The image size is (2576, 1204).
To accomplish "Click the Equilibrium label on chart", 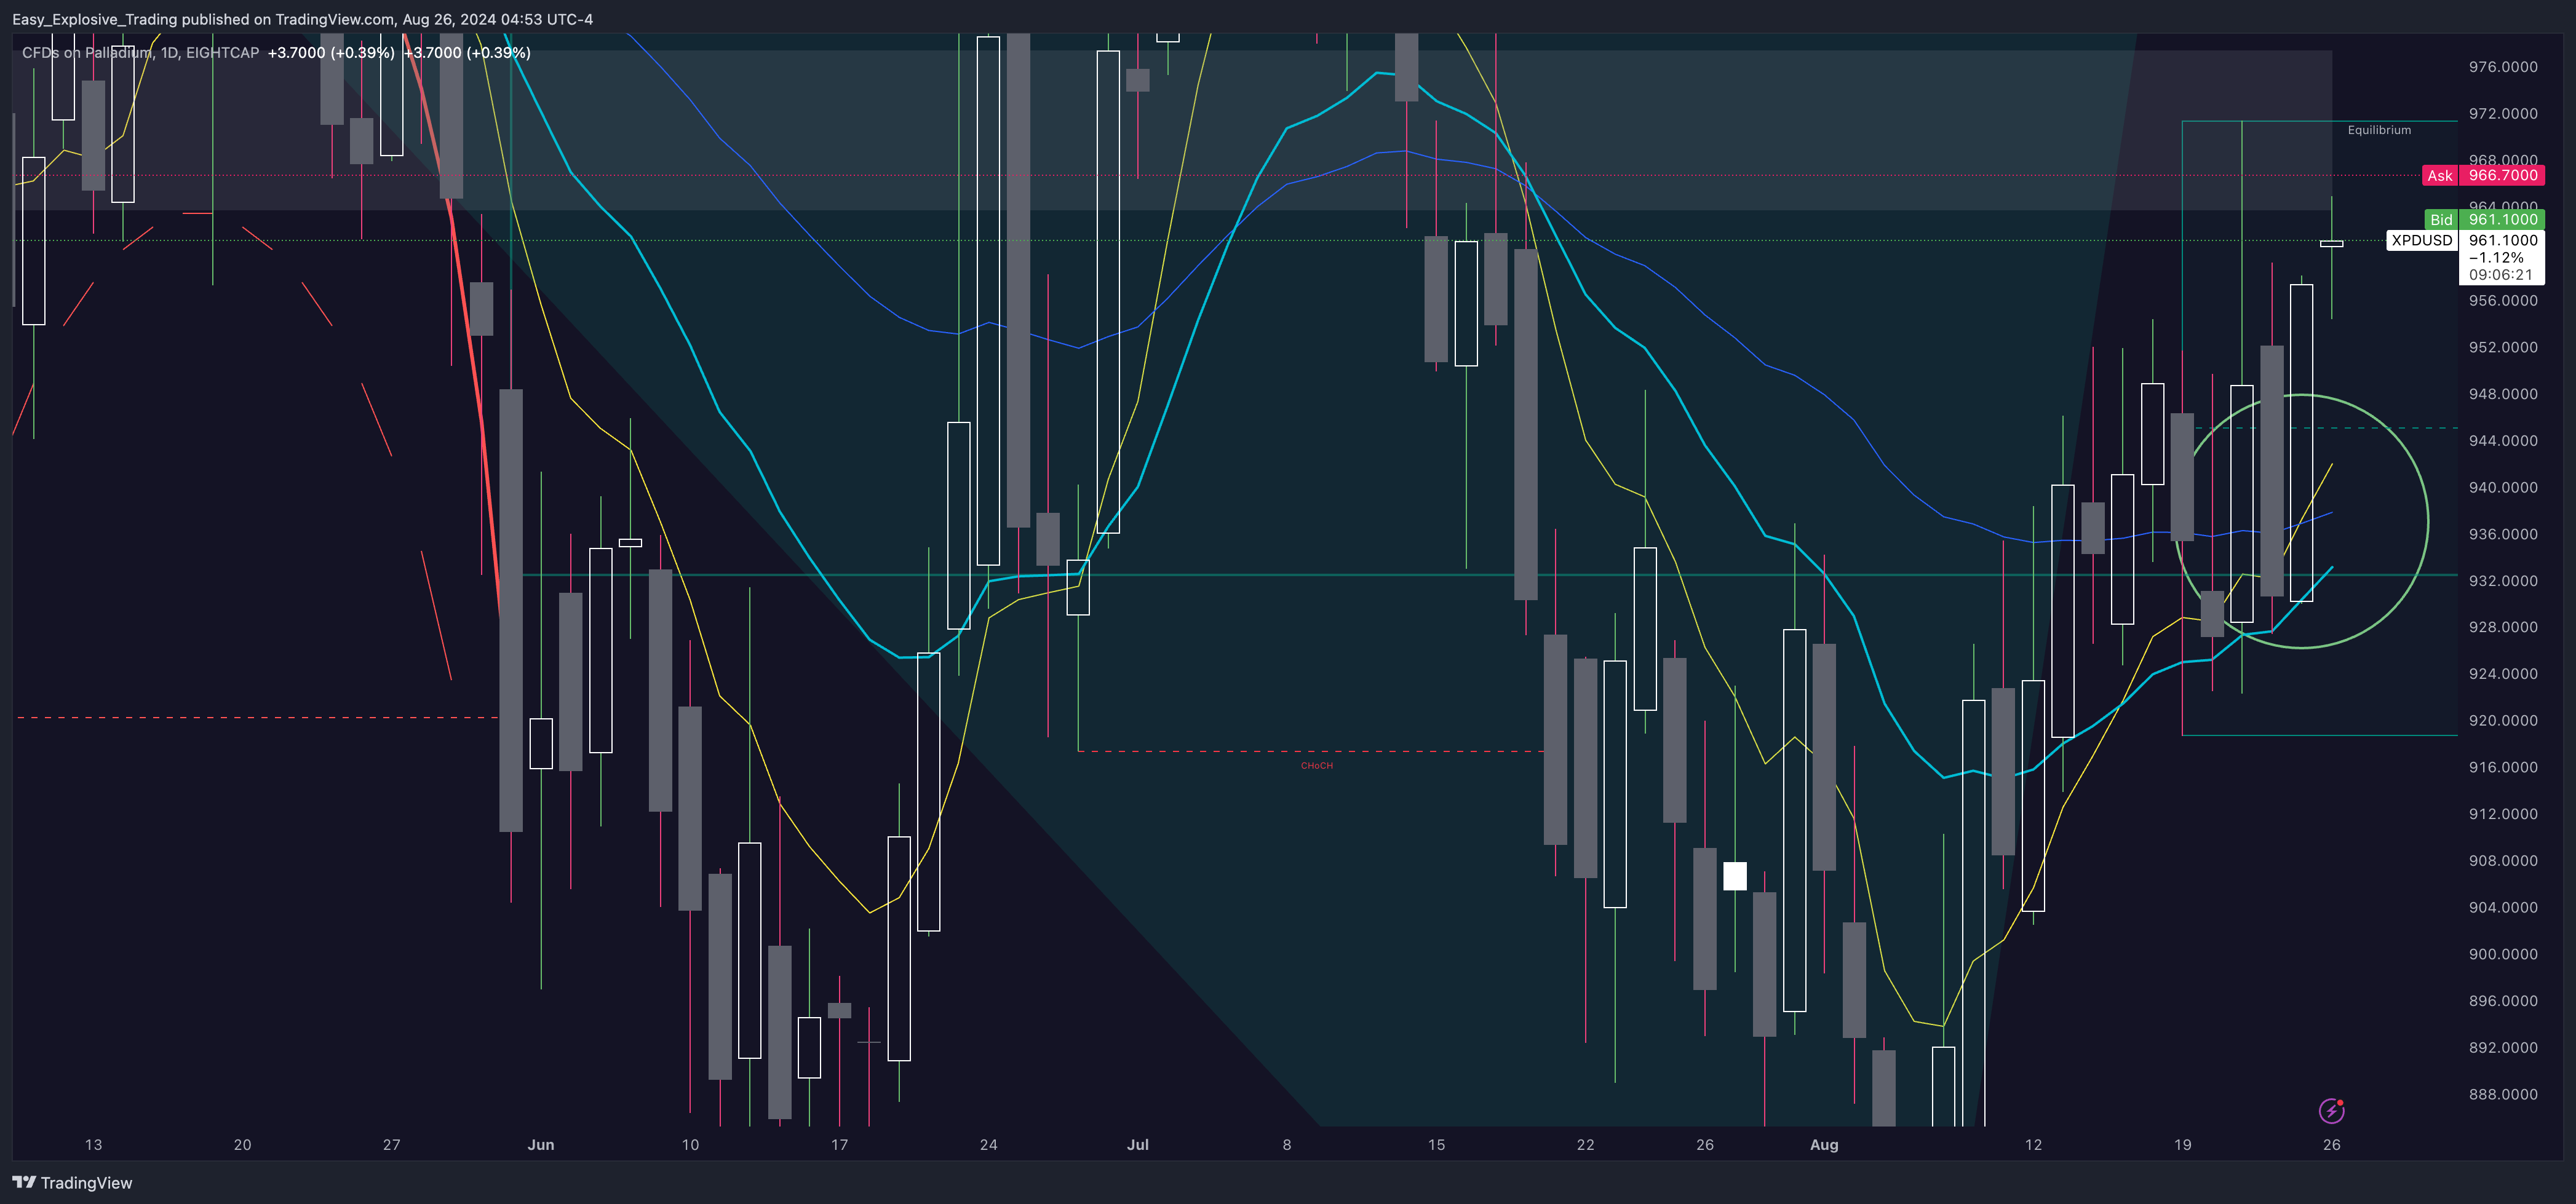I will click(x=2379, y=130).
